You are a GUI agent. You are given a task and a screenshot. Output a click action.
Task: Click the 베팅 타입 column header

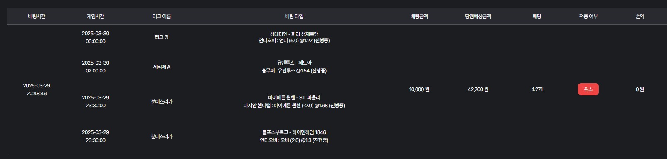point(294,16)
